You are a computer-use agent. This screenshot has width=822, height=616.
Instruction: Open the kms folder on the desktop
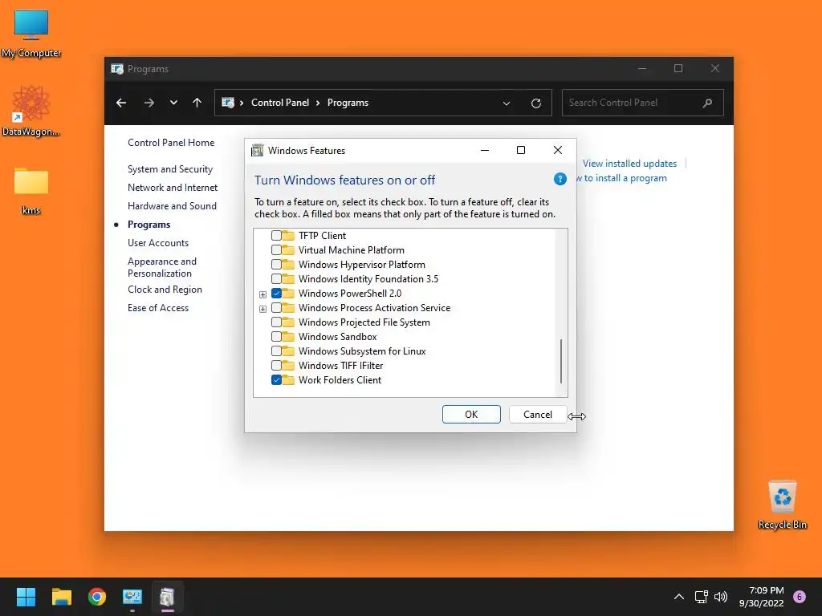[x=31, y=191]
